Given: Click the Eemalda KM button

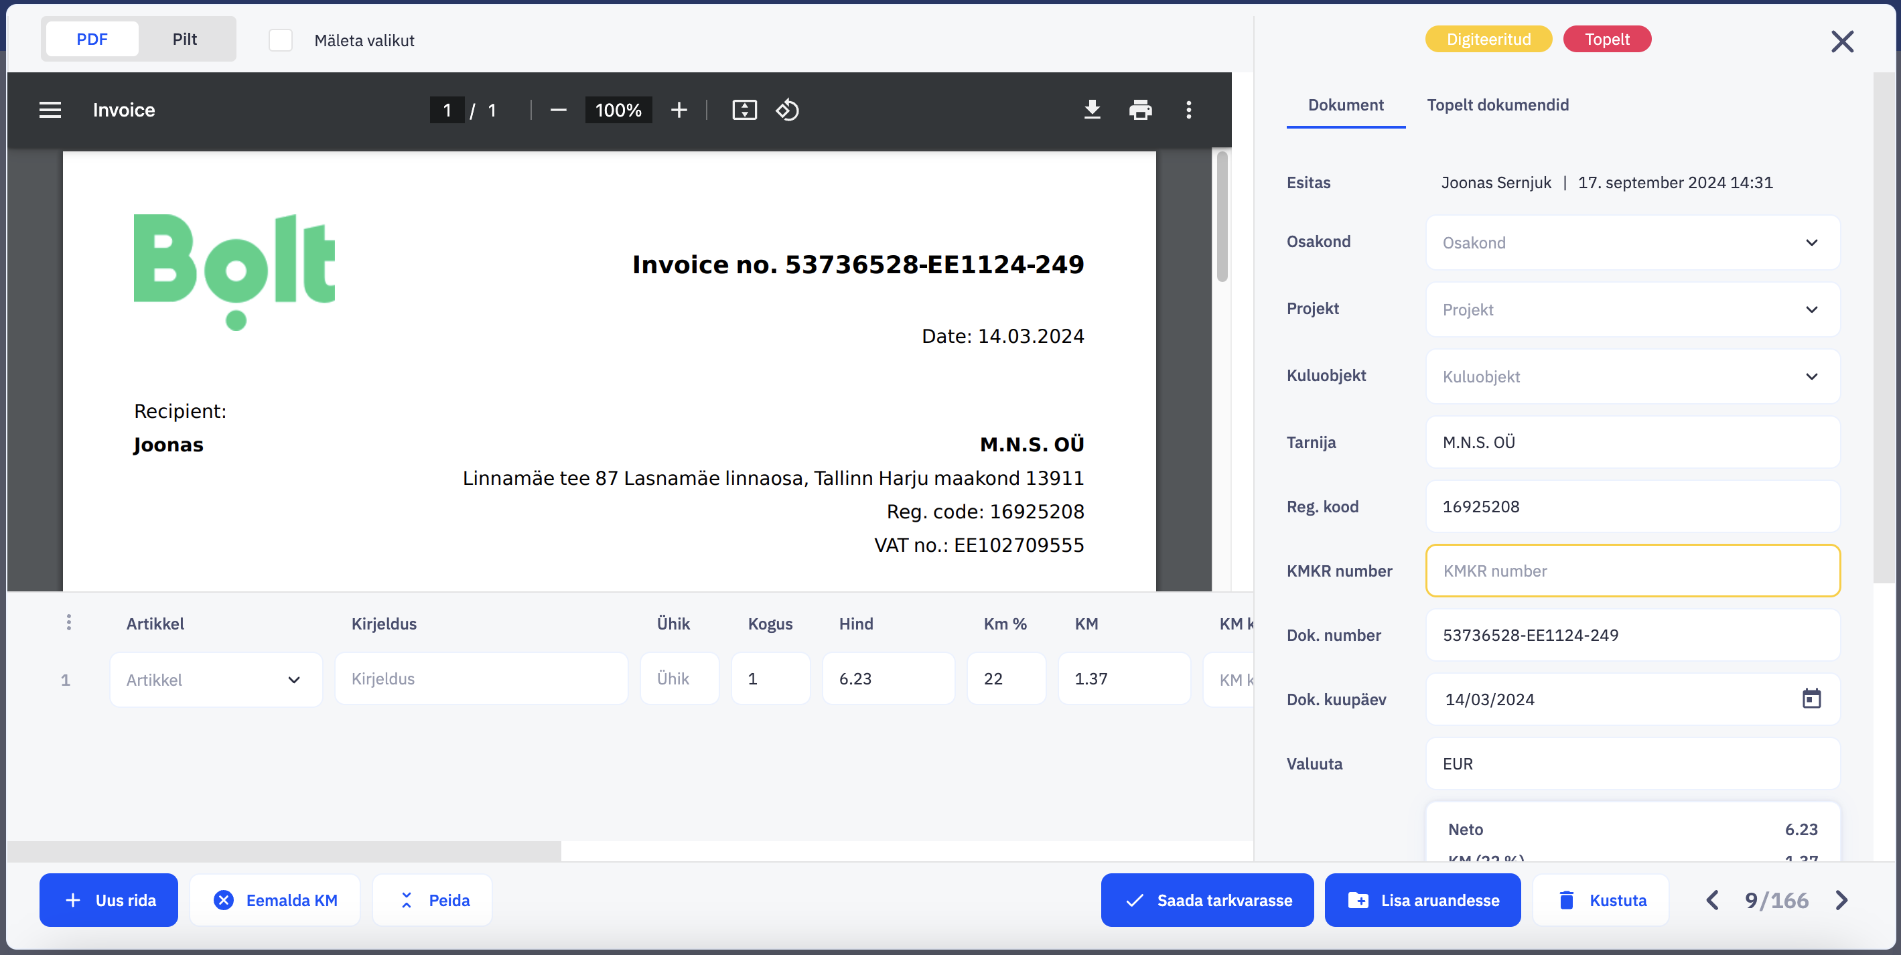Looking at the screenshot, I should pyautogui.click(x=275, y=899).
